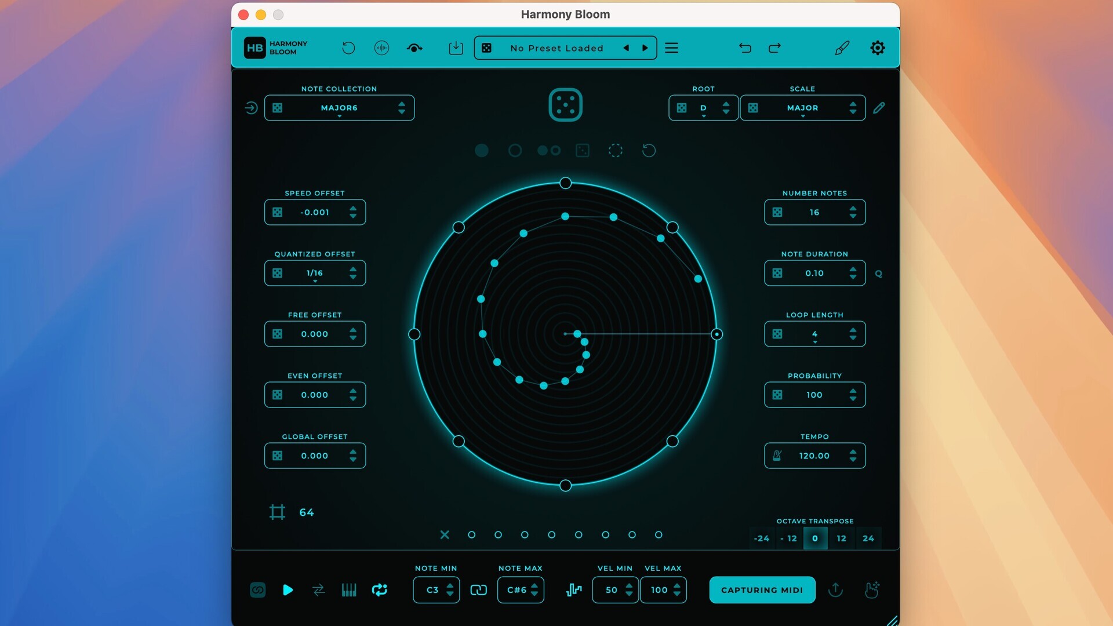1113x626 pixels.
Task: Click the metronome icon in Tempo
Action: (x=777, y=456)
